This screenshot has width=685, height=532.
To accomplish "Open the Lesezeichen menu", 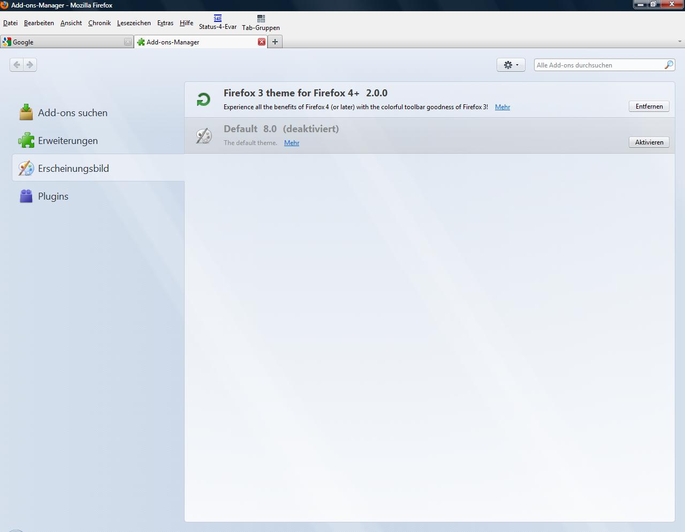I will (x=134, y=23).
